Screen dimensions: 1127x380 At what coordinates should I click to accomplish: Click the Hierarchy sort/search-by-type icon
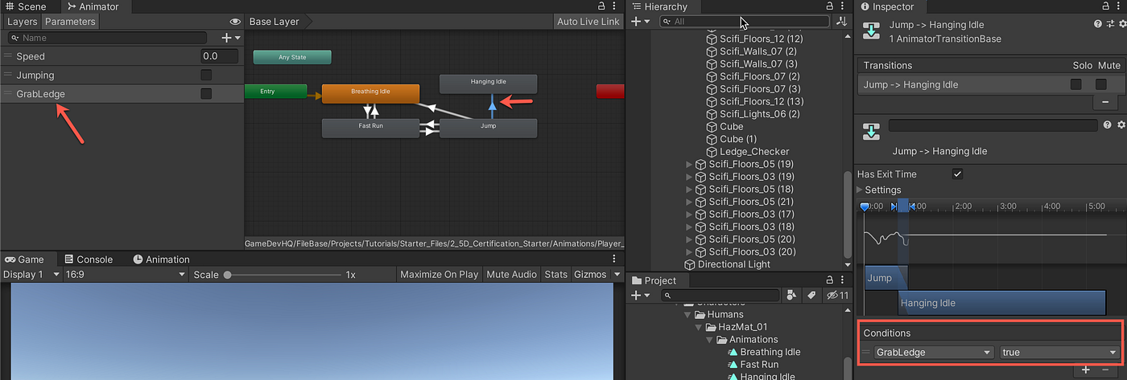pyautogui.click(x=842, y=22)
